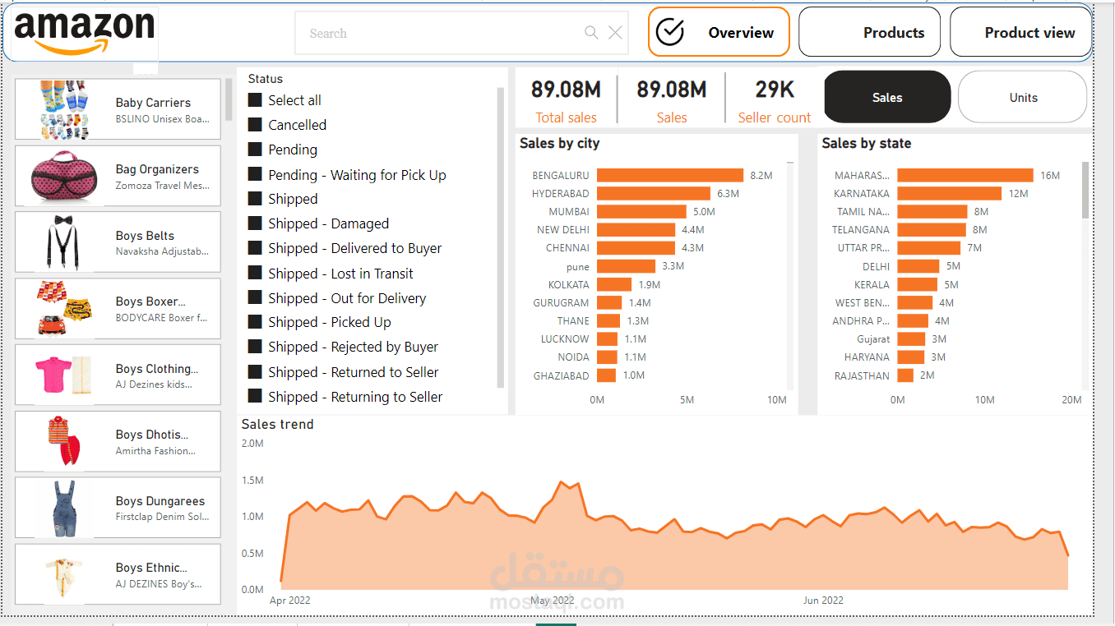Toggle Shipped - Picked Up checkbox
The height and width of the screenshot is (626, 1115).
pyautogui.click(x=255, y=322)
